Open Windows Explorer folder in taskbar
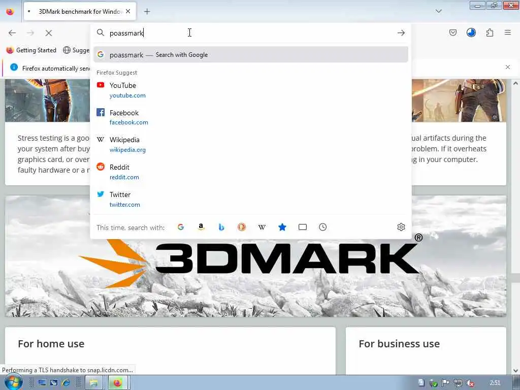 [93, 383]
